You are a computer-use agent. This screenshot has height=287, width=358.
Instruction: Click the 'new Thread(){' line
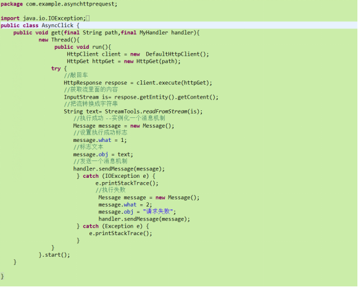click(x=59, y=40)
